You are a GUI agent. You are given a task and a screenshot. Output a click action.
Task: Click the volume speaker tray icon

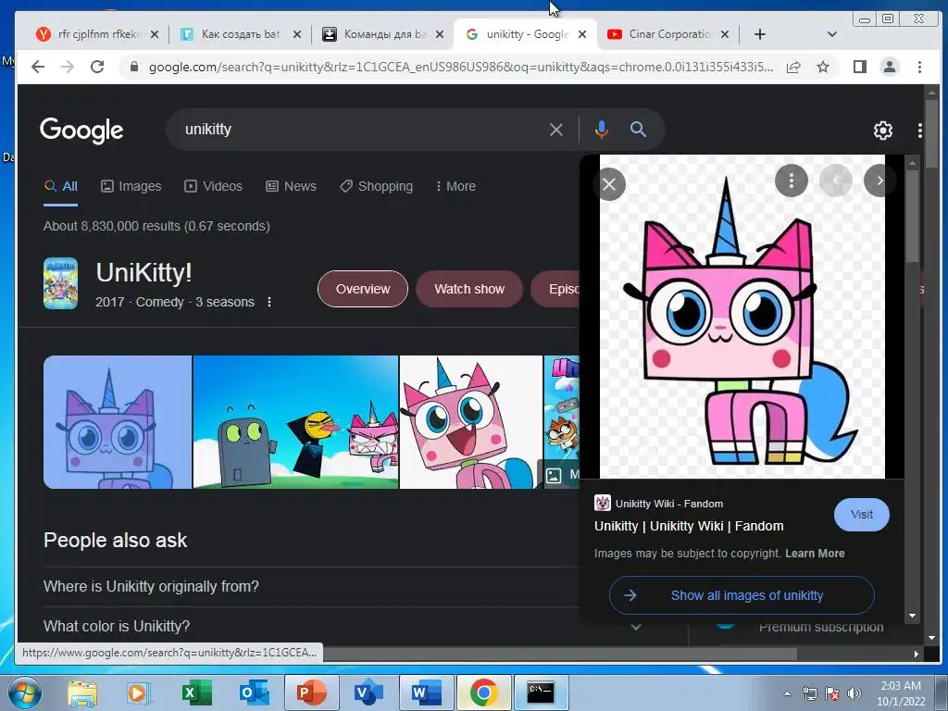[854, 693]
